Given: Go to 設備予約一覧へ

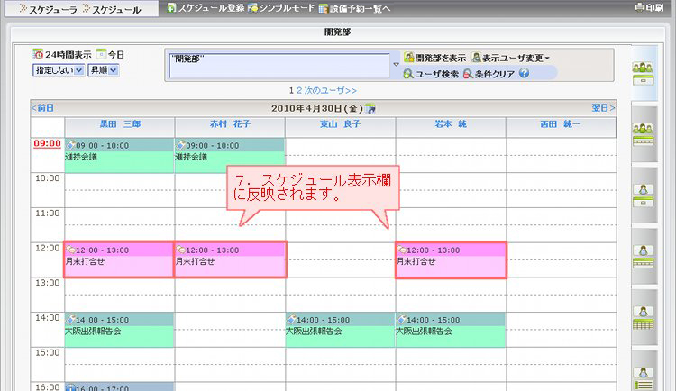Looking at the screenshot, I should coord(354,8).
